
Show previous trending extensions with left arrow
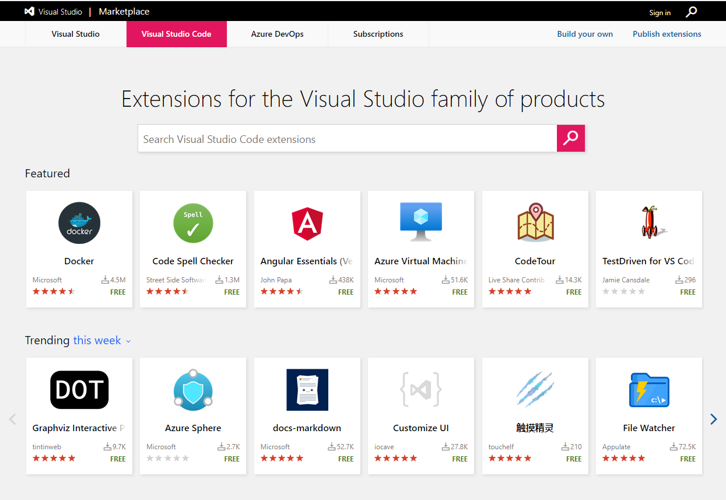pyautogui.click(x=12, y=418)
